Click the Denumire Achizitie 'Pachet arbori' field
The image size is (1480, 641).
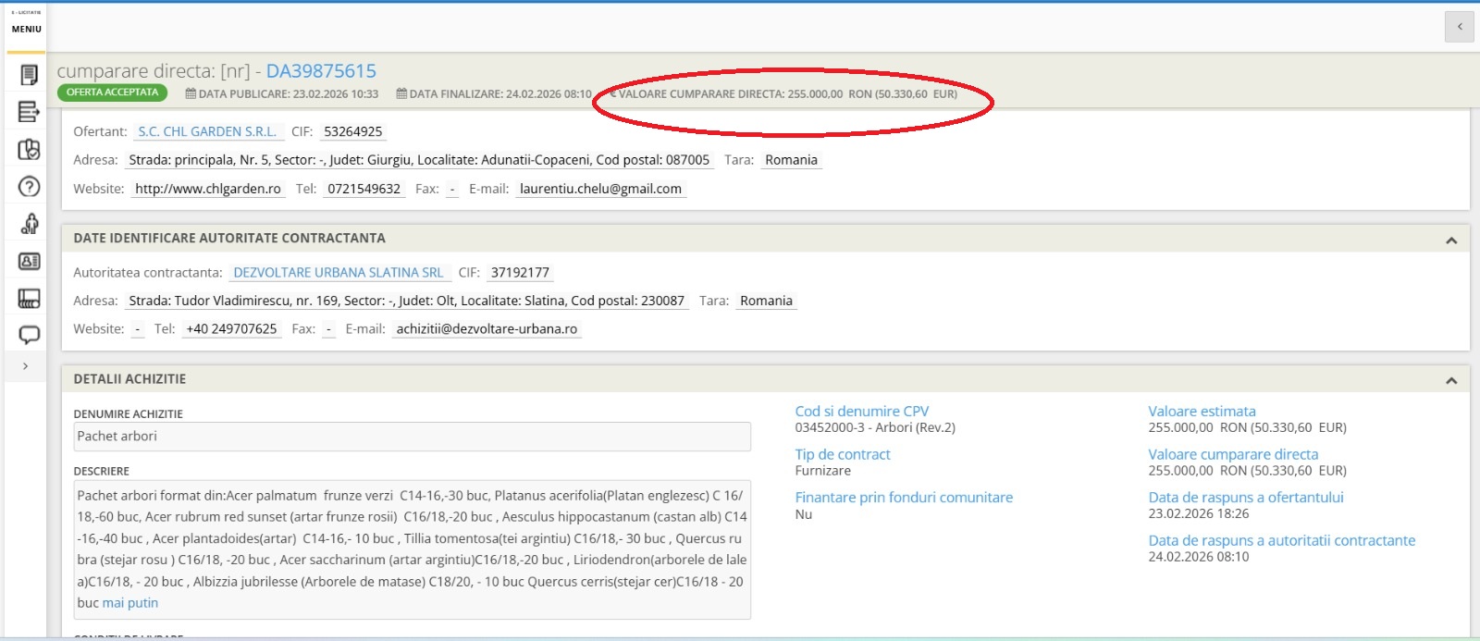(412, 437)
